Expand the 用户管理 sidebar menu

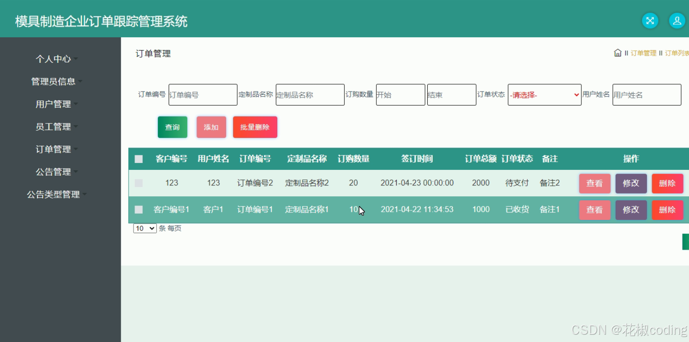(x=57, y=104)
